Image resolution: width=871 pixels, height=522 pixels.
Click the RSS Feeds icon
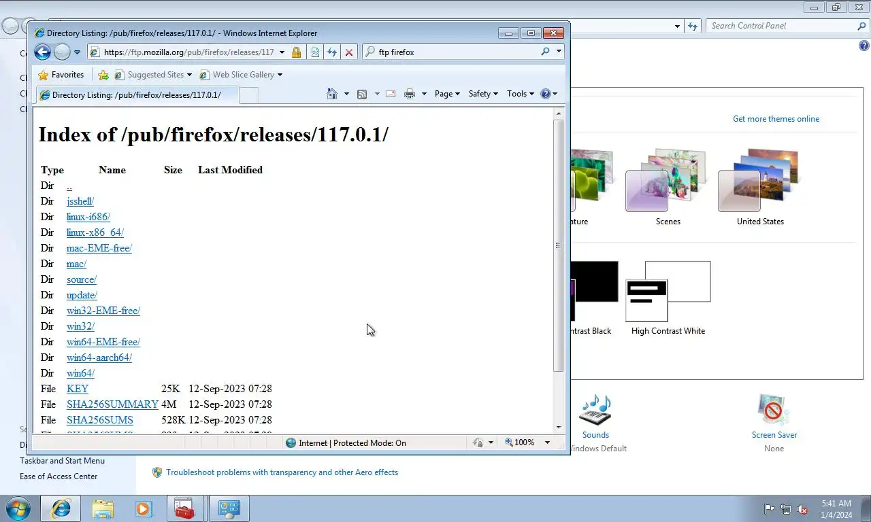(x=362, y=94)
